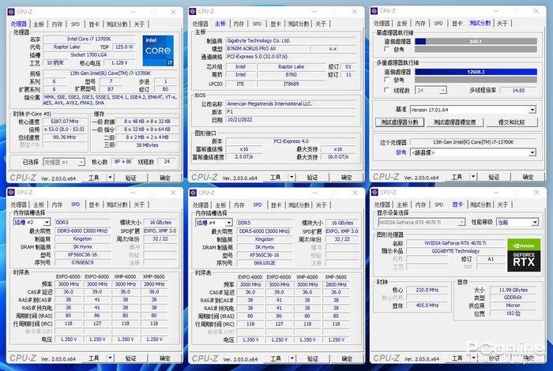The width and height of the screenshot is (553, 371).
Task: Click the core speed value 5287.07 MHz
Action: pyautogui.click(x=65, y=122)
